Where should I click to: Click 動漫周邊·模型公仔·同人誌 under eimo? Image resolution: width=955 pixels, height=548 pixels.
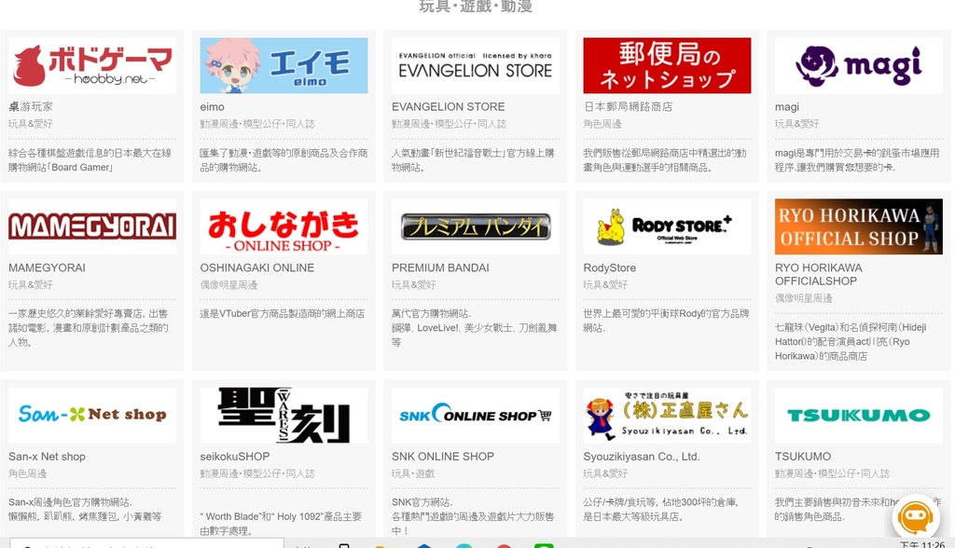tap(257, 124)
